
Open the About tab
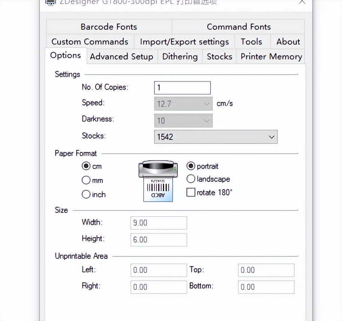(x=288, y=42)
